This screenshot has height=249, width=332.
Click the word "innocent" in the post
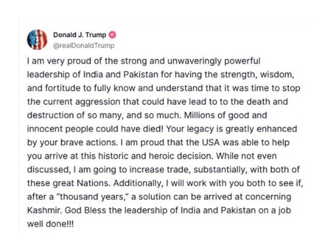tap(45, 129)
